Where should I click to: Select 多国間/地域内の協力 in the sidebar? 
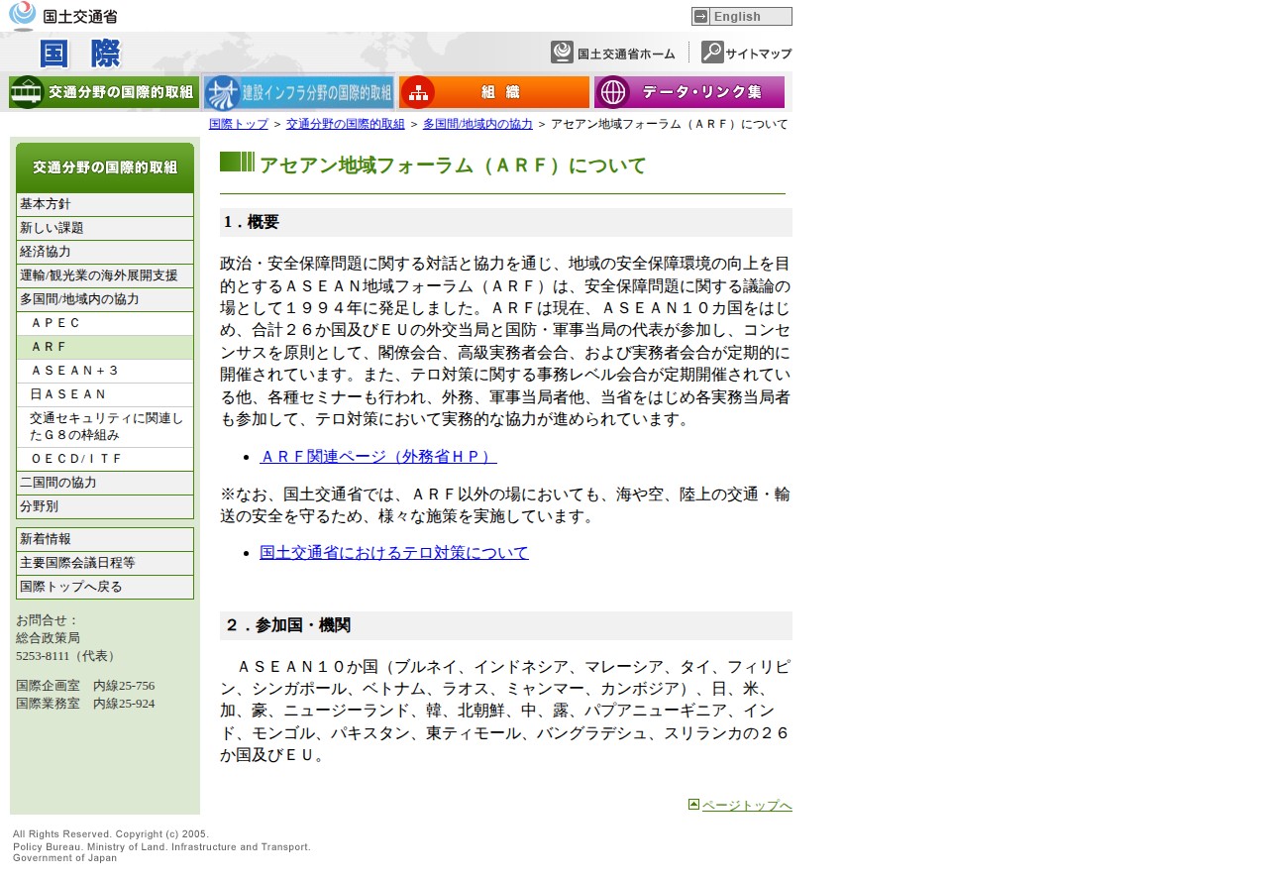105,299
